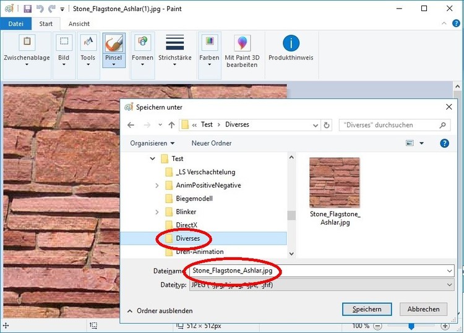Open Paint help question mark icon

click(x=456, y=24)
